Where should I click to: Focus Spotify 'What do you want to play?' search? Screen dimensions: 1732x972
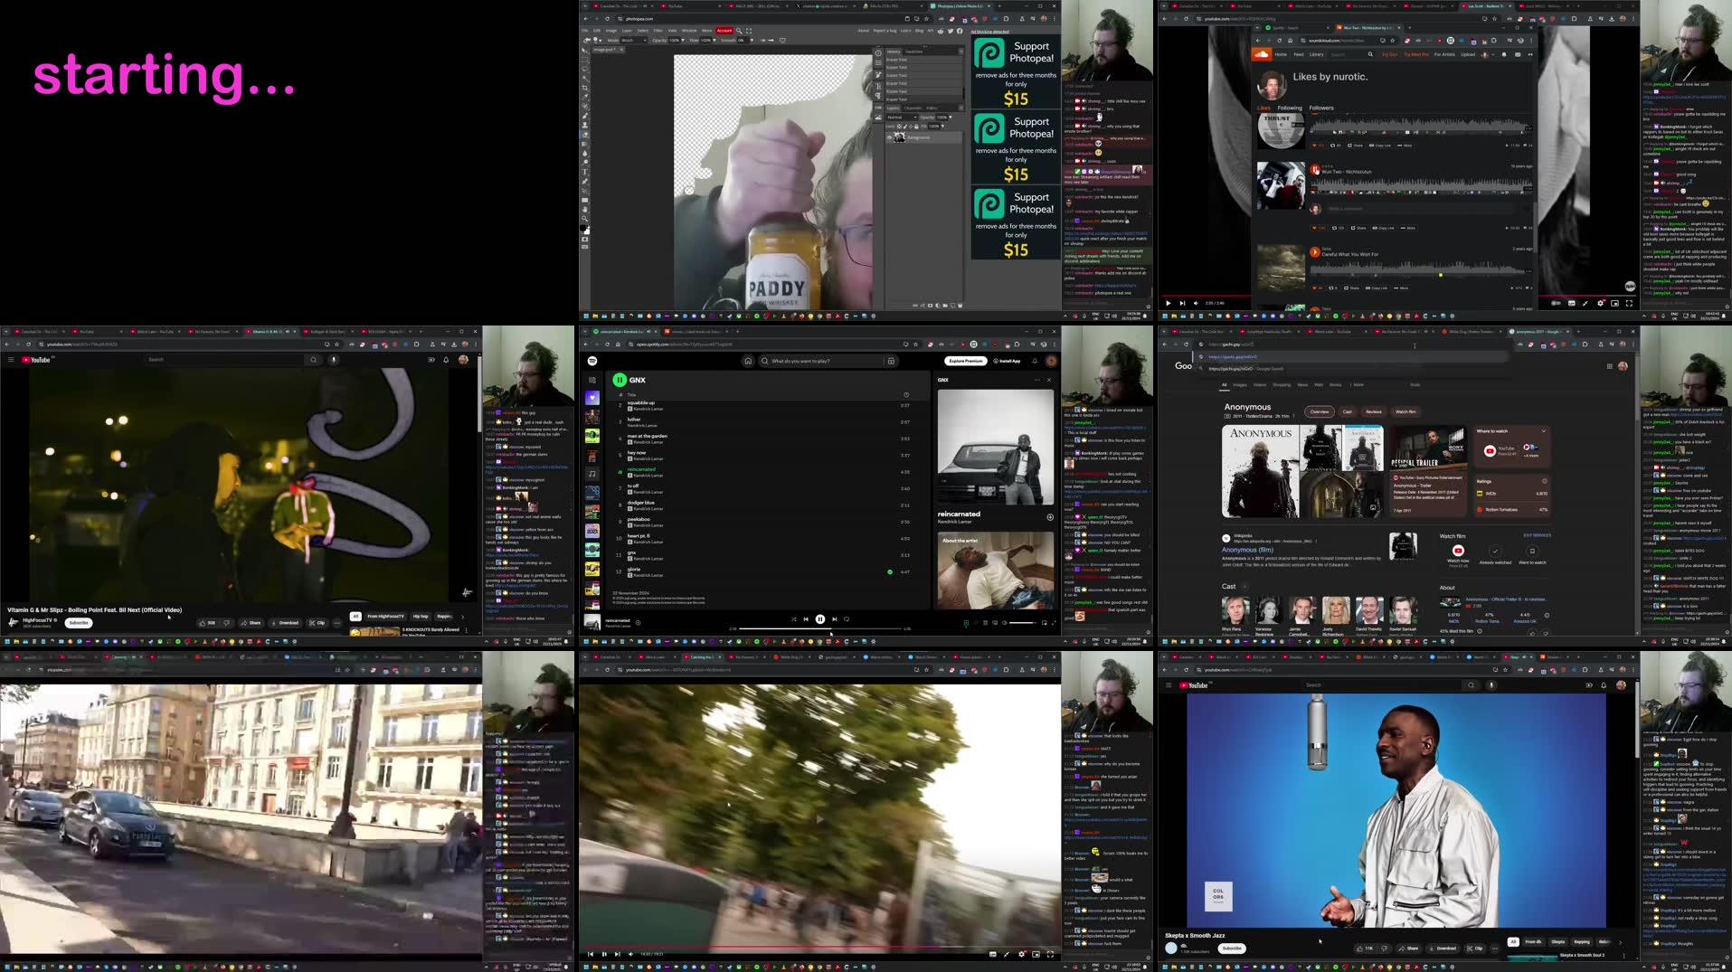pos(821,361)
